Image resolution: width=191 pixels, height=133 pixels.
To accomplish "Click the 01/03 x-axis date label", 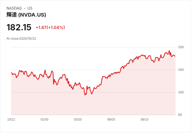I will tap(44, 120).
